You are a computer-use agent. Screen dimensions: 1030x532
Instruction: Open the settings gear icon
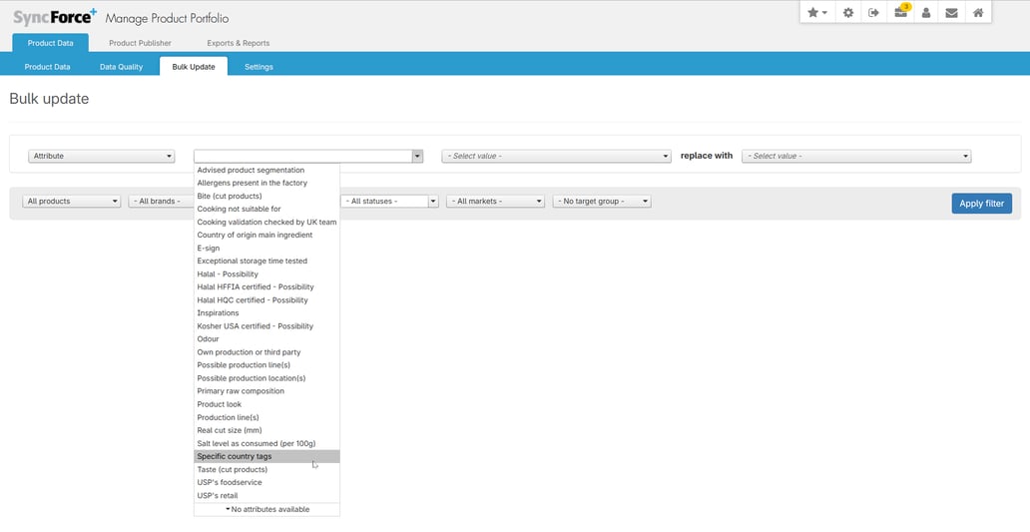(x=848, y=13)
